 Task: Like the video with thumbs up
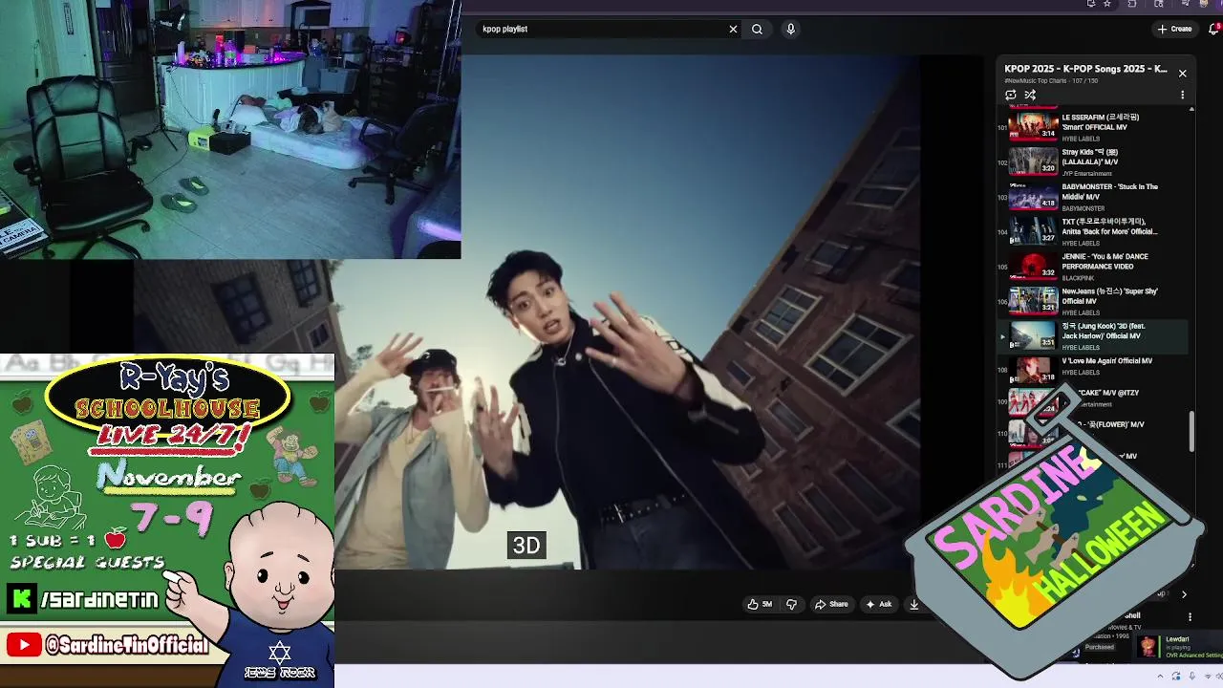click(761, 604)
